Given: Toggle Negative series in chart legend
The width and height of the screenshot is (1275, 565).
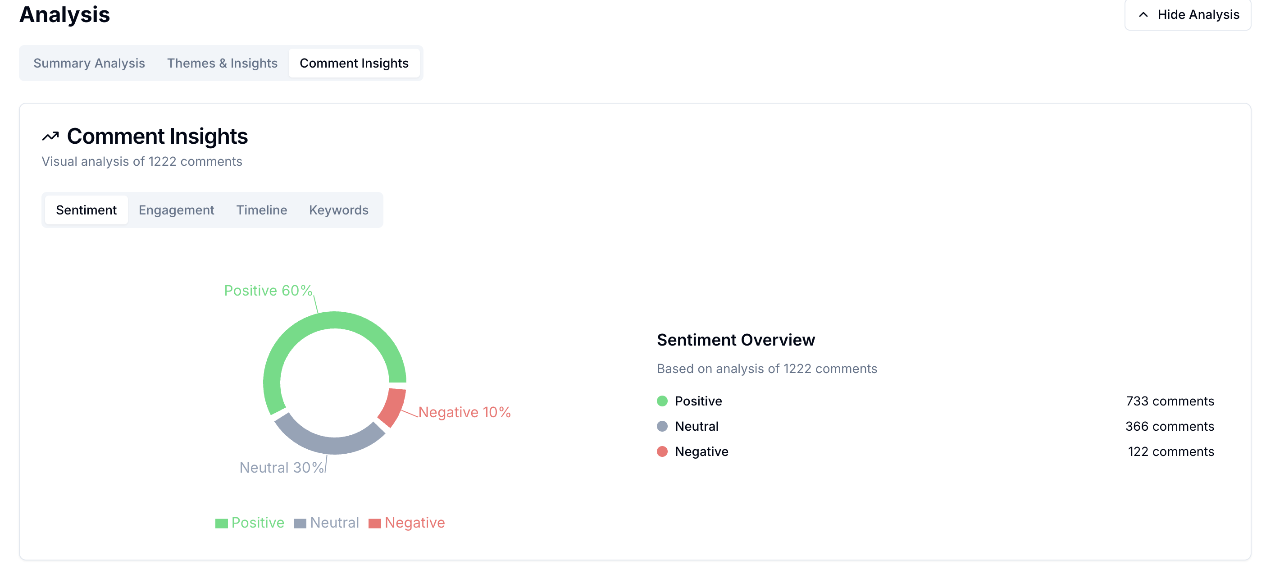Looking at the screenshot, I should tap(407, 522).
